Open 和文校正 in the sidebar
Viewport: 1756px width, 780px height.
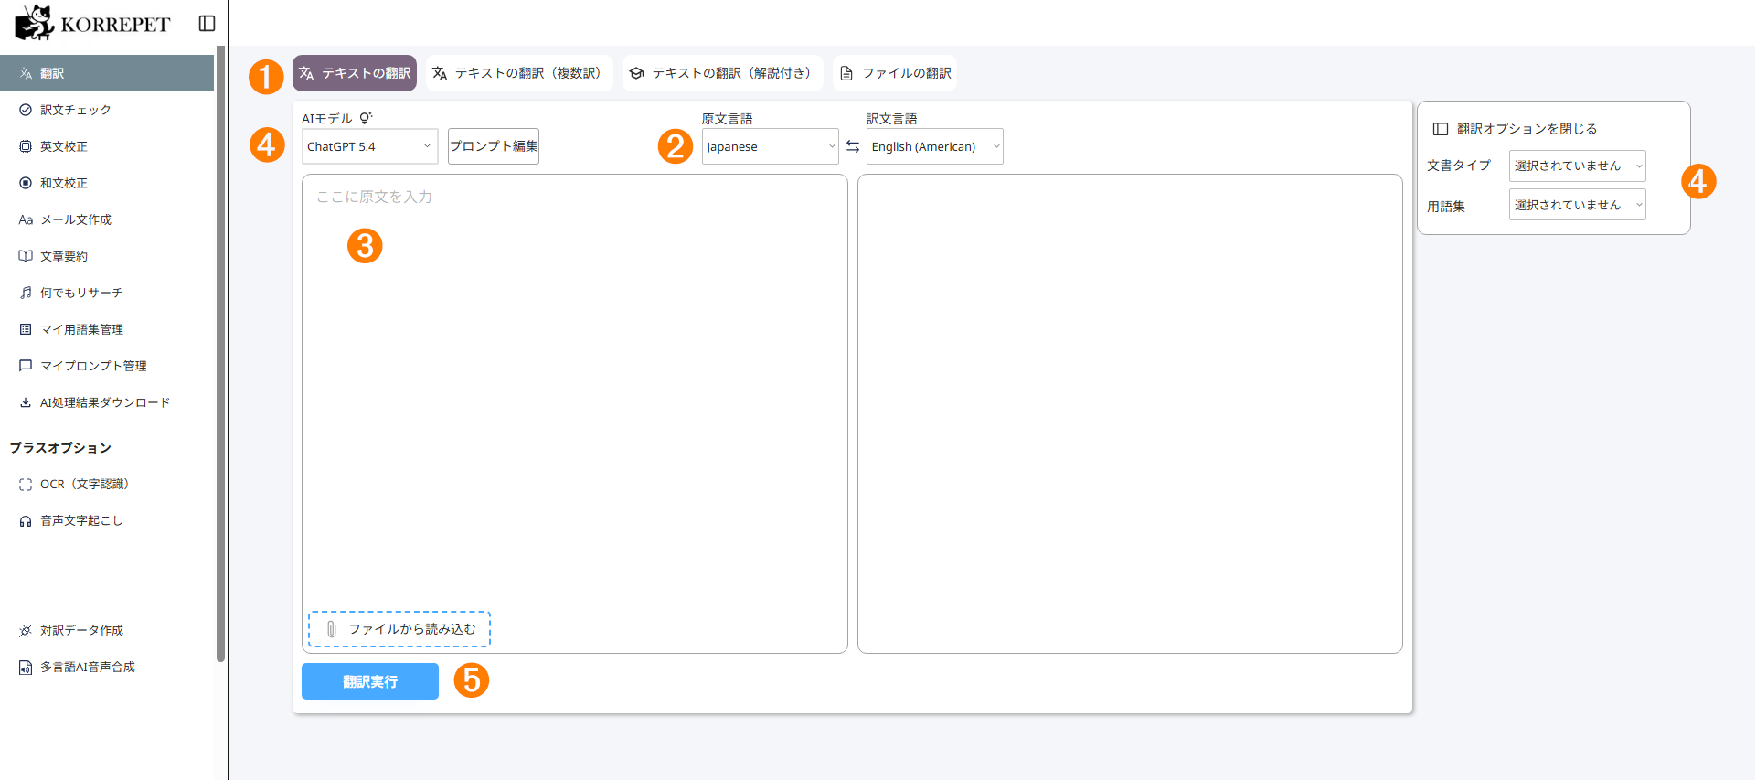pyautogui.click(x=107, y=183)
